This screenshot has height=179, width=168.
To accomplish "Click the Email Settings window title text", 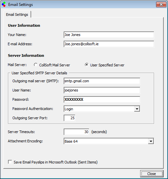I will point(21,5).
